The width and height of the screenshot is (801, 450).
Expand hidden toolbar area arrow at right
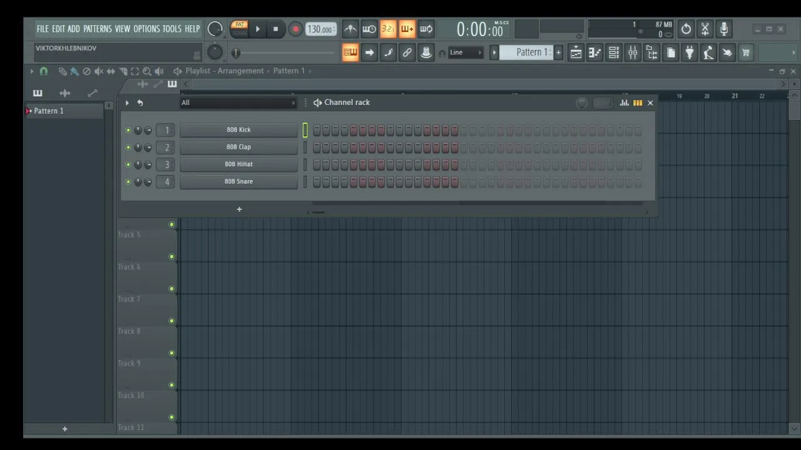(x=794, y=52)
